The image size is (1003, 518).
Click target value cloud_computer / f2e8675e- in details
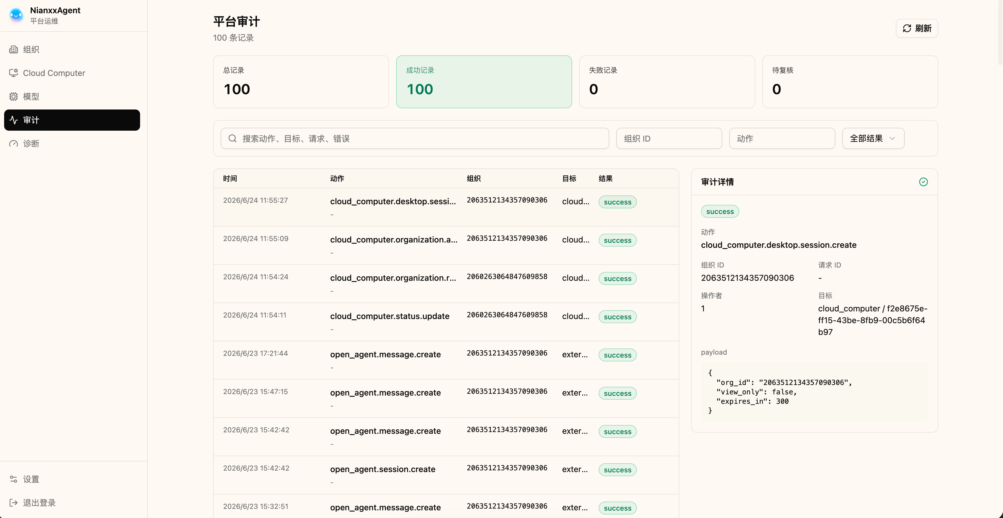click(x=872, y=320)
